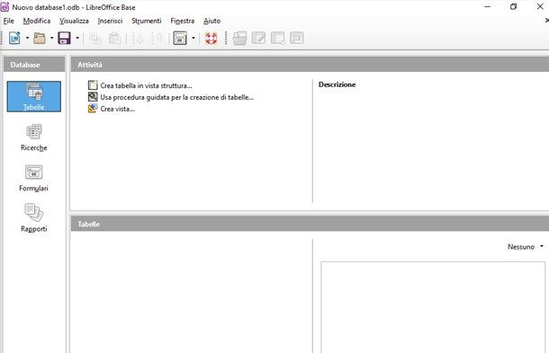Click Usa procedura guidata per tabelle
The image size is (549, 353).
pyautogui.click(x=171, y=97)
